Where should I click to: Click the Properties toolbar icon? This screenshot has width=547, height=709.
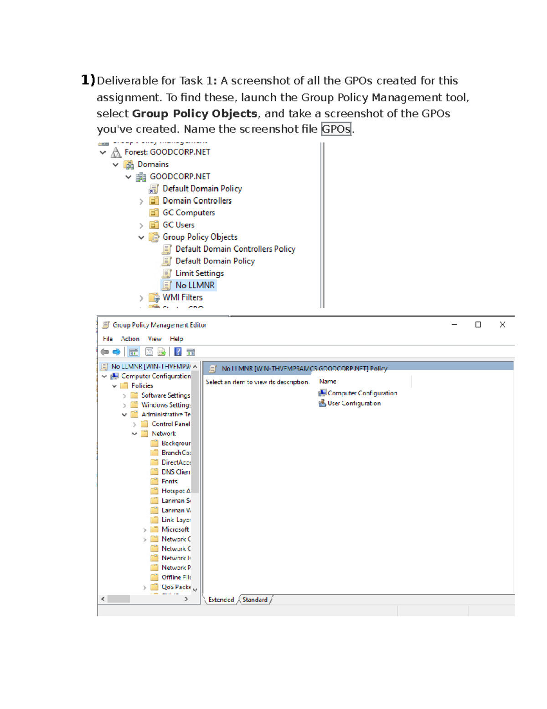149,352
